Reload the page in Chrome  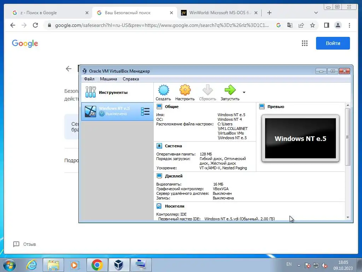click(x=35, y=25)
